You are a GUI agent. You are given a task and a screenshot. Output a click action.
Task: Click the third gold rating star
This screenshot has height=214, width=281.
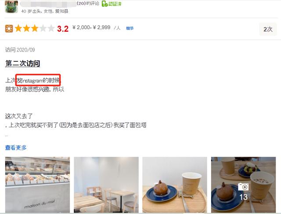[x=35, y=28]
